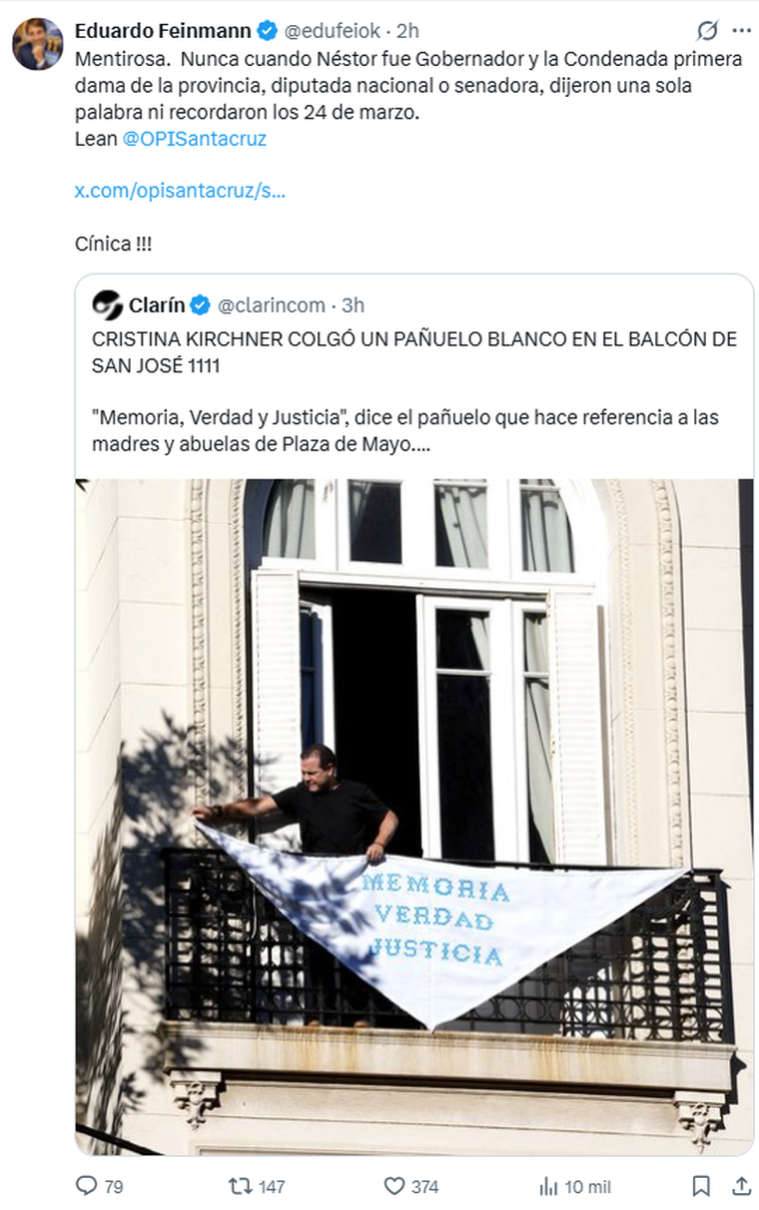Viewport: 759px width, 1210px height.
Task: Open Grok explain icon at top right
Action: 707,31
